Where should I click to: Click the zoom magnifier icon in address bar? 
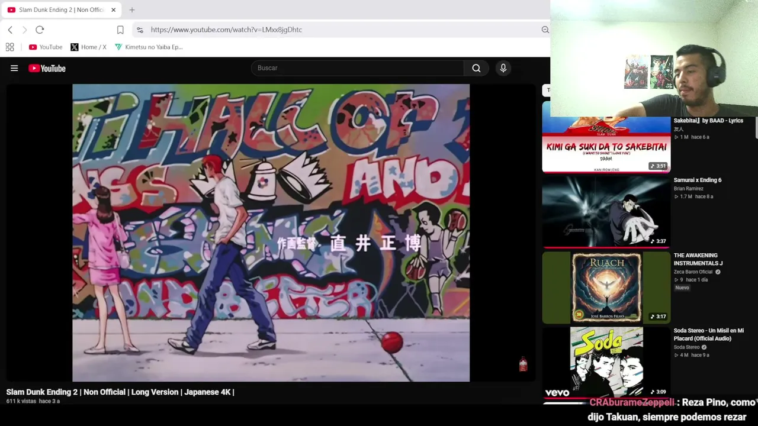point(545,30)
